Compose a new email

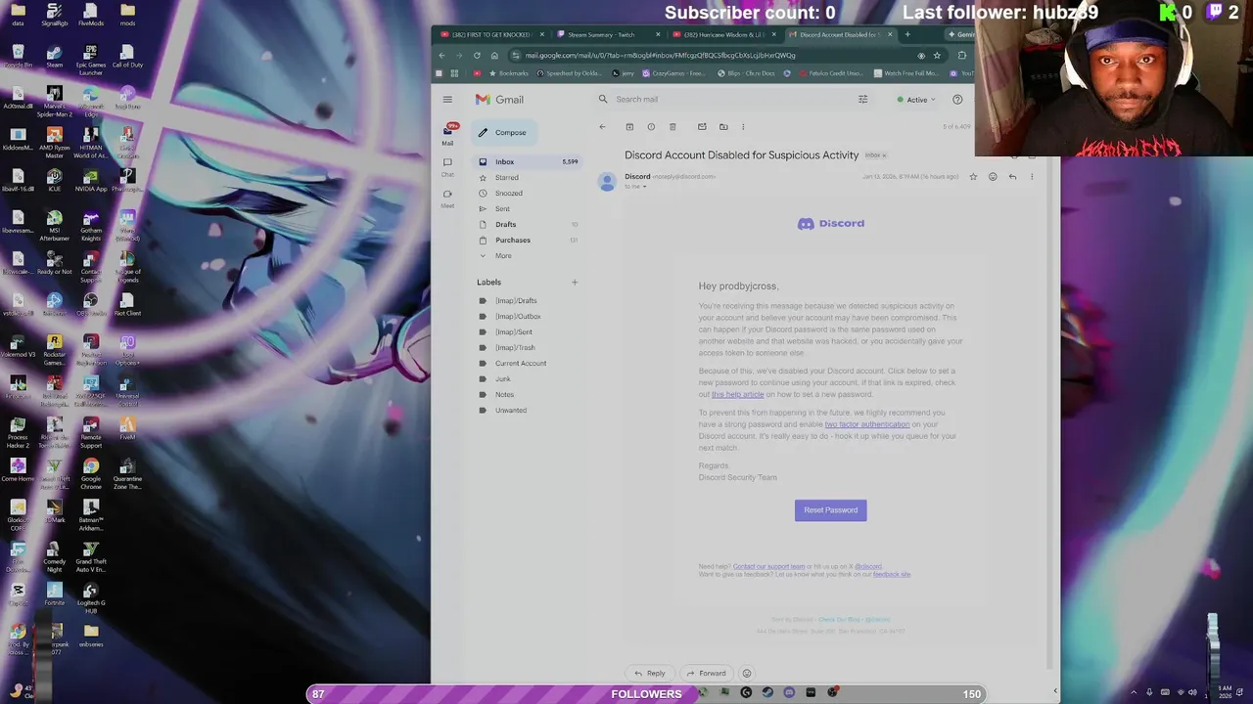pos(503,132)
